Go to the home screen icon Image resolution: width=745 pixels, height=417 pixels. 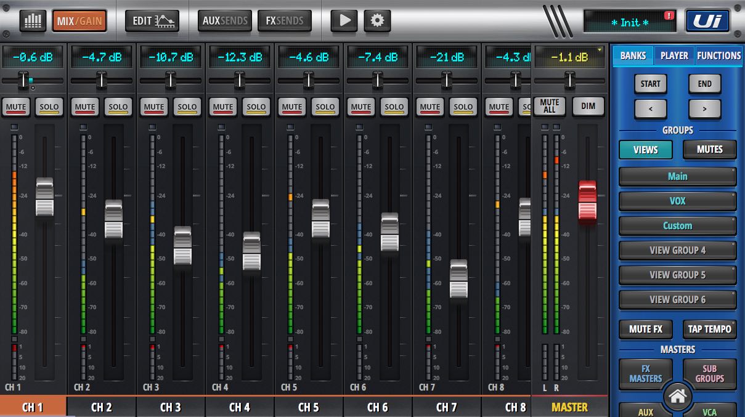pos(677,397)
